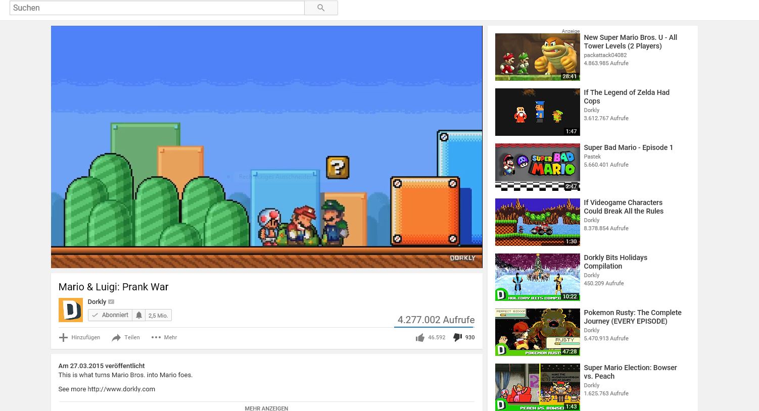The image size is (759, 411).
Task: Open If Videogame Characters Could Break thumbnail
Action: pyautogui.click(x=538, y=222)
